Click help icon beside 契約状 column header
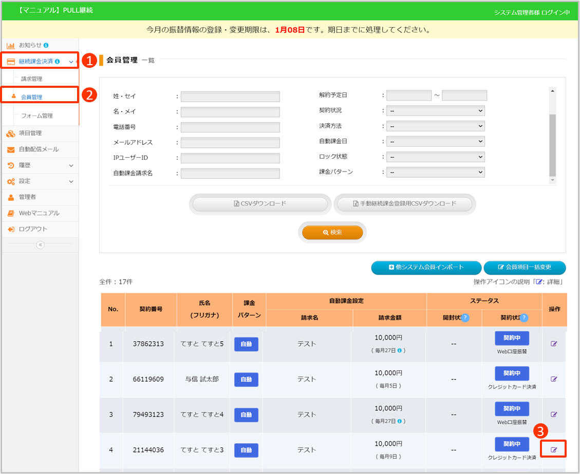 [x=524, y=318]
